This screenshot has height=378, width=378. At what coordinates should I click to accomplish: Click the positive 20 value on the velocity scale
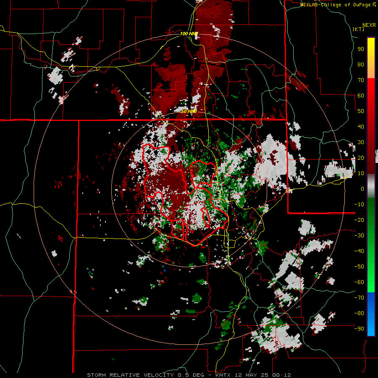pyautogui.click(x=361, y=158)
